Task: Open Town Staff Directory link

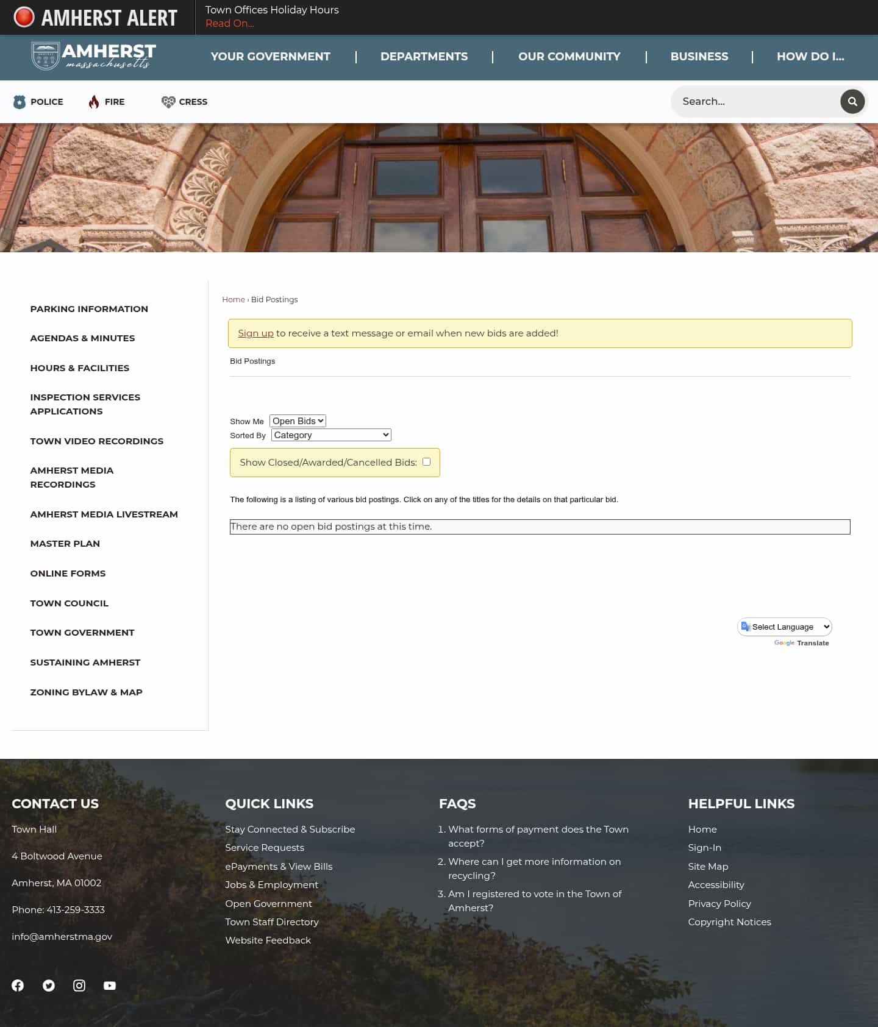Action: (x=272, y=922)
